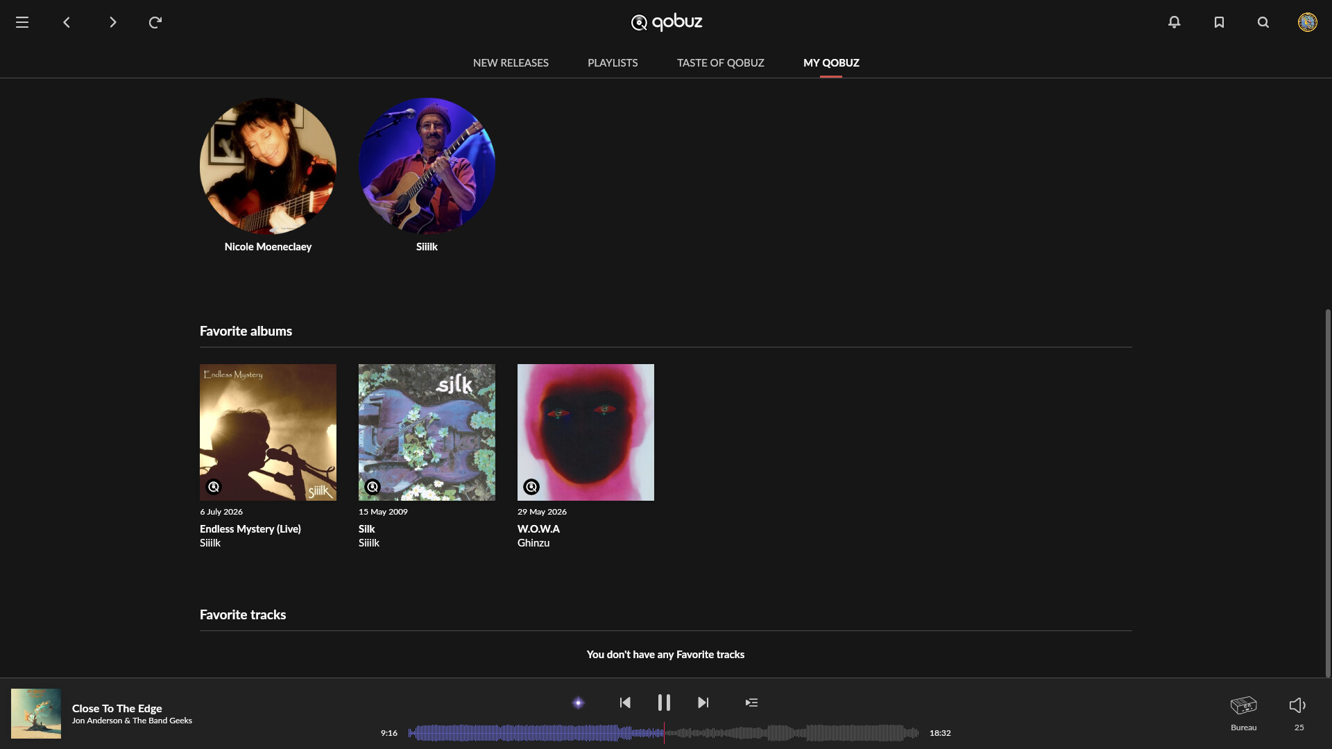
Task: Open the Silk album cover
Action: [427, 432]
